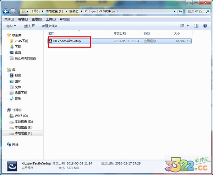Sort by the 类型 column header
The width and height of the screenshot is (213, 175).
click(147, 33)
